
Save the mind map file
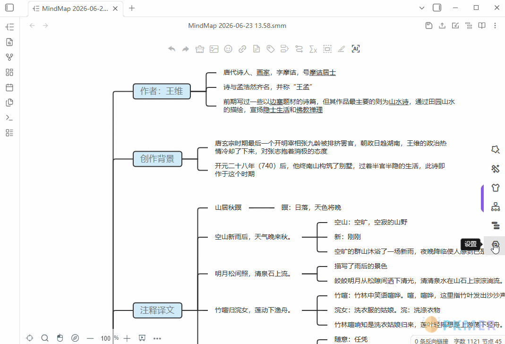[x=428, y=26]
